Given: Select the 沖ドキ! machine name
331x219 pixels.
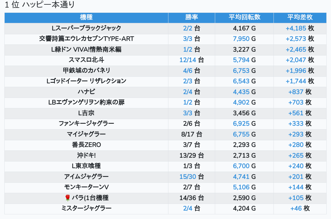Looking at the screenshot, I should click(86, 155).
